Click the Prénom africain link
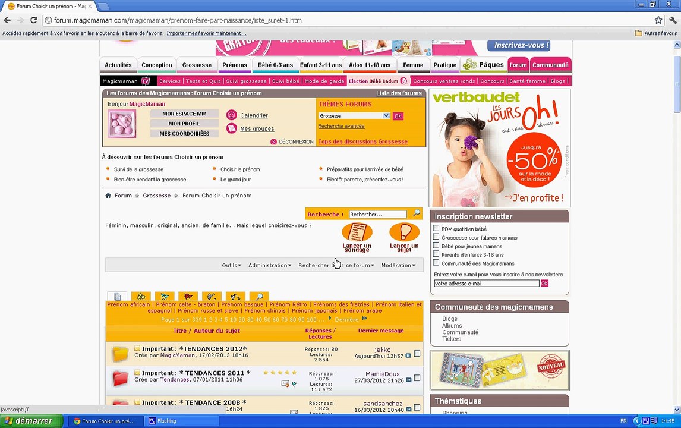The image size is (681, 428). pos(128,304)
